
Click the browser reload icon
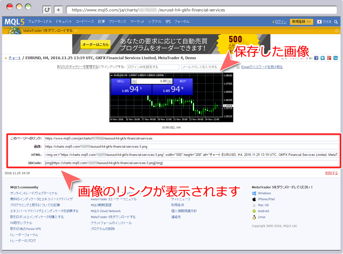(47, 10)
